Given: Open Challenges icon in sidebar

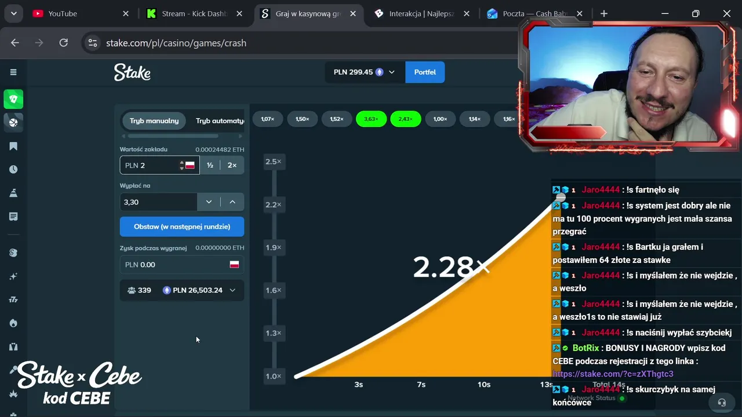Looking at the screenshot, I should [x=13, y=193].
